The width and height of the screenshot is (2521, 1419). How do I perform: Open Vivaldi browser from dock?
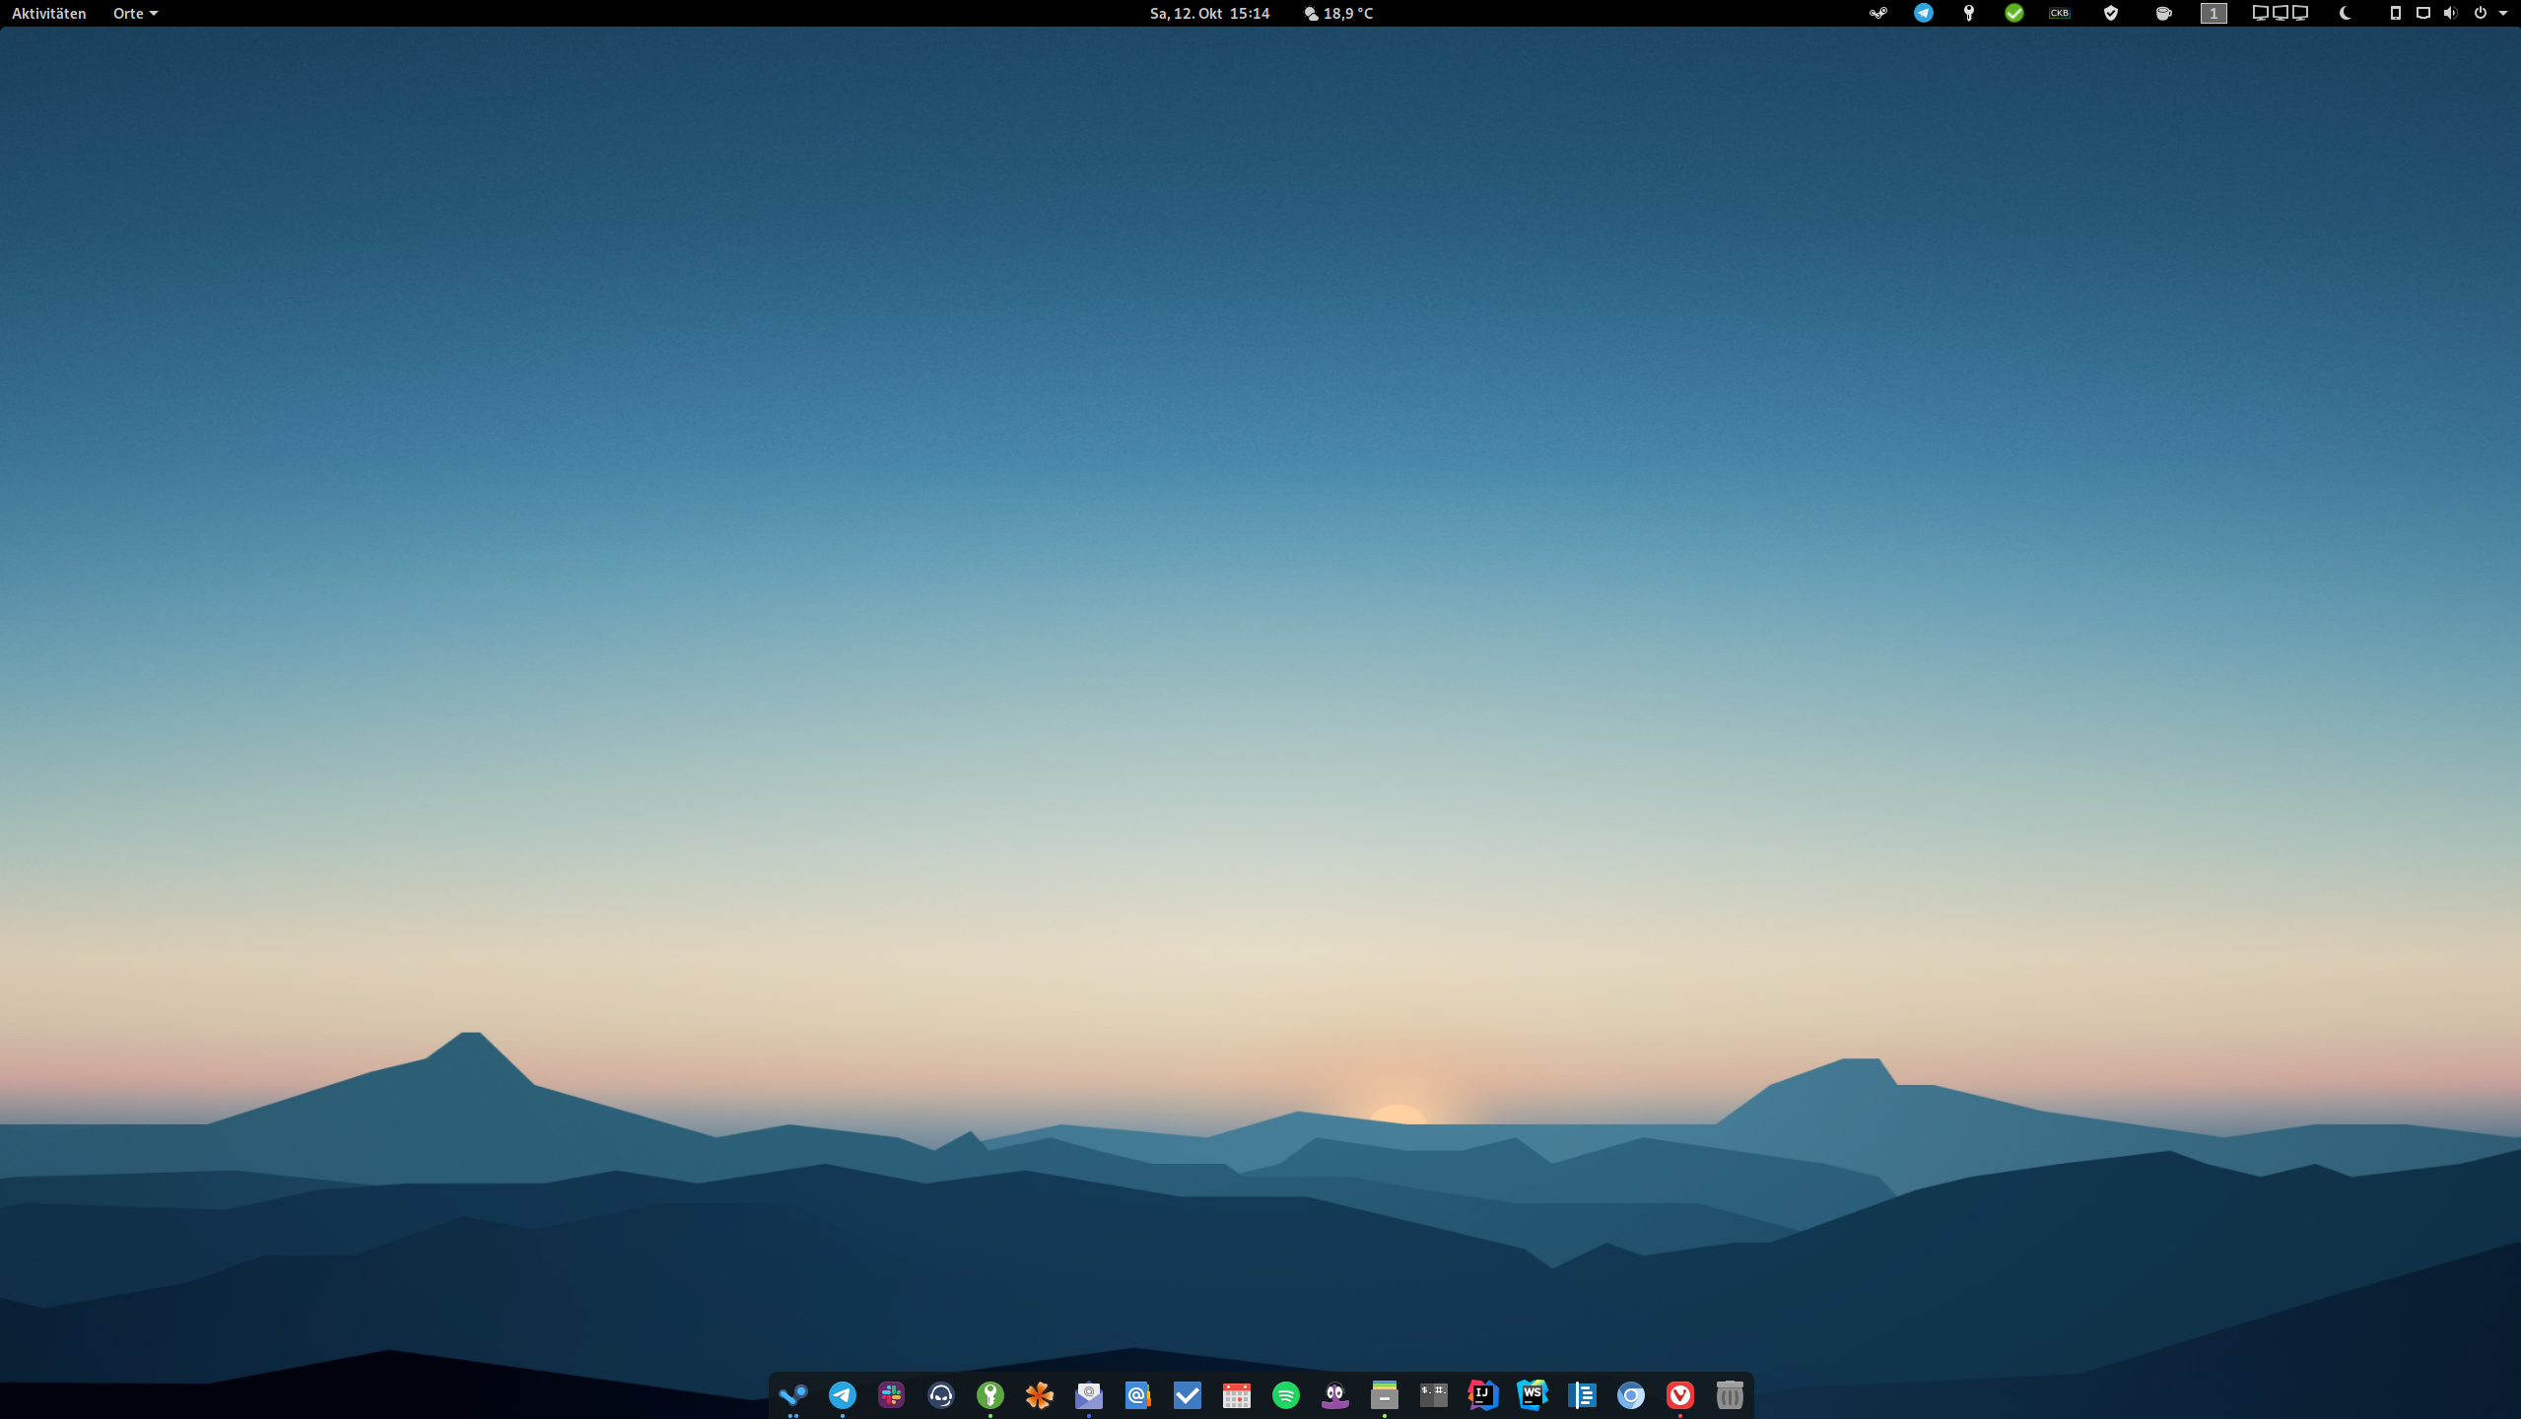1679,1394
